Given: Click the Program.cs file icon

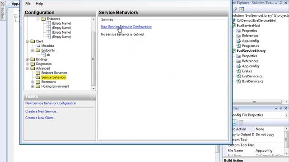Looking at the screenshot, I should pyautogui.click(x=238, y=46).
